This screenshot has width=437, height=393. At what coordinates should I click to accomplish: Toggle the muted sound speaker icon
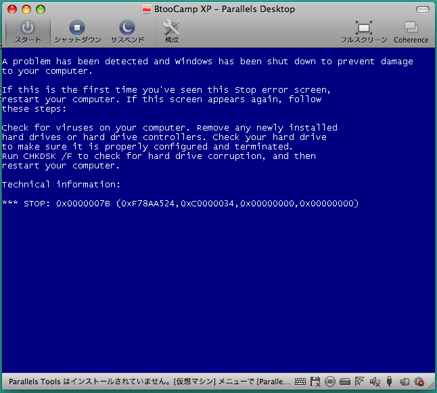tap(375, 382)
